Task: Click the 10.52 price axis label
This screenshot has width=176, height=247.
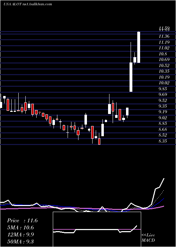Action: coord(164,66)
